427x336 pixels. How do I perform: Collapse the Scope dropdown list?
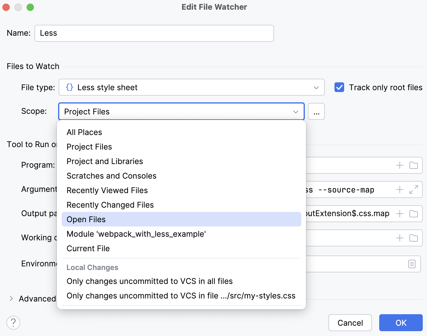pyautogui.click(x=295, y=111)
